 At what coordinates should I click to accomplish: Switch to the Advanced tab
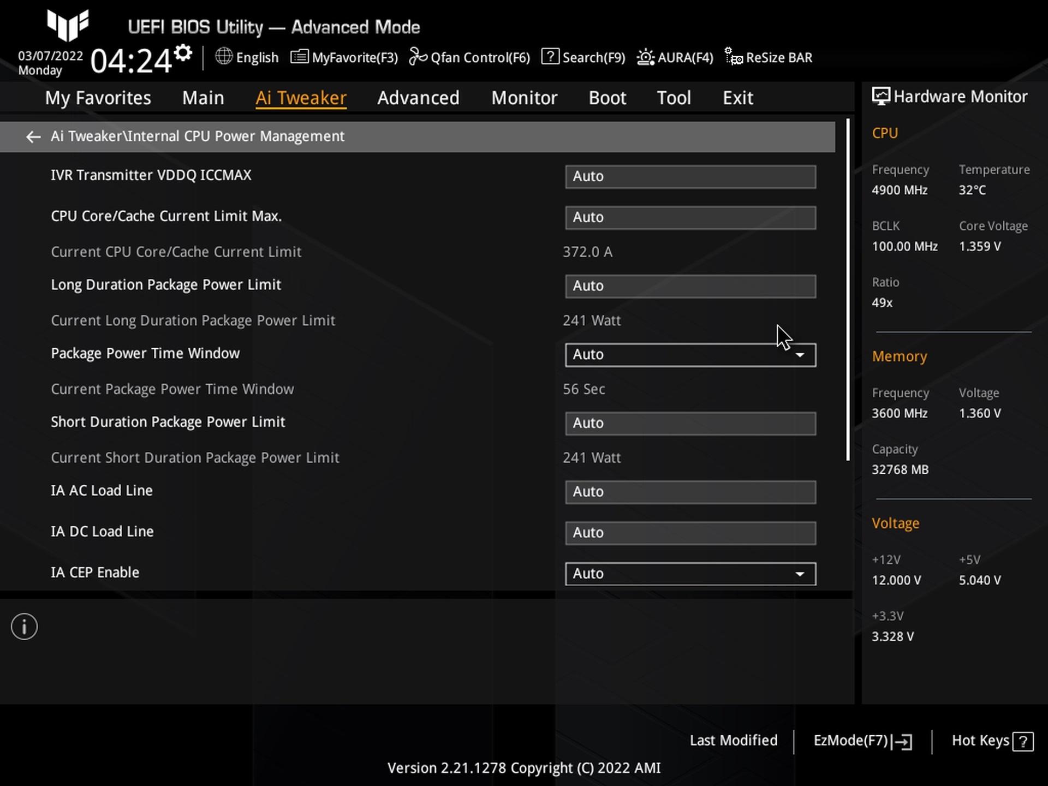[418, 98]
